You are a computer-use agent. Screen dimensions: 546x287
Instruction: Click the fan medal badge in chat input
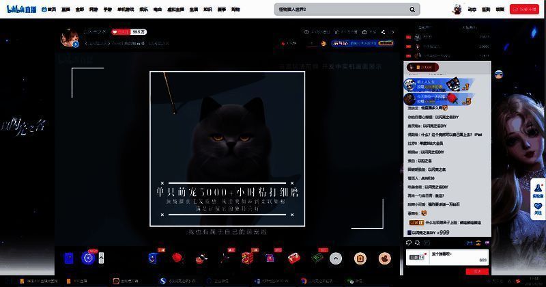(x=417, y=258)
